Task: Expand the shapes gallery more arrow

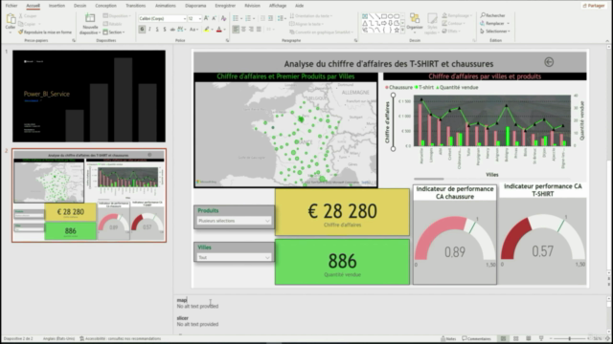Action: click(402, 30)
